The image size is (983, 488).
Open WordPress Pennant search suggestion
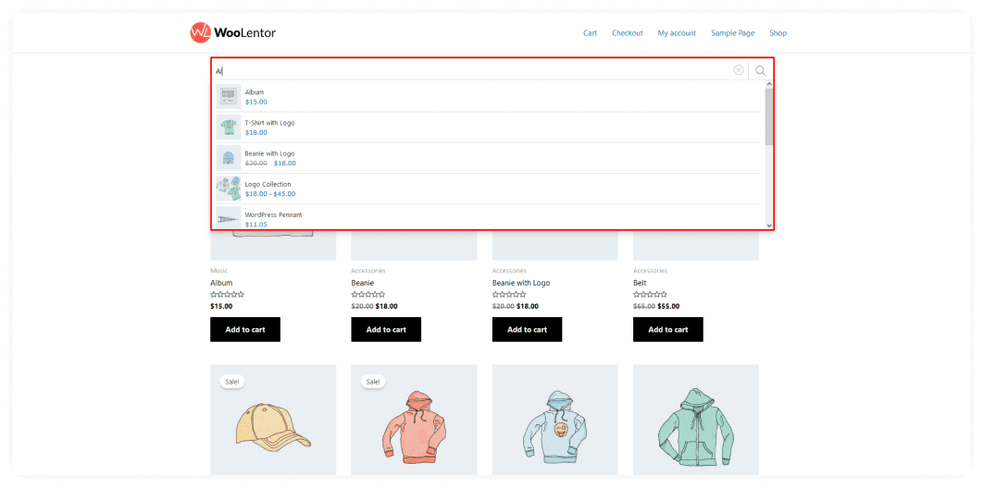[273, 214]
